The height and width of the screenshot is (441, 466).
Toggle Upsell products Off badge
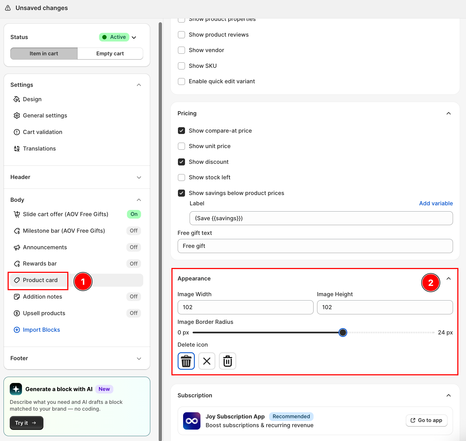(134, 313)
